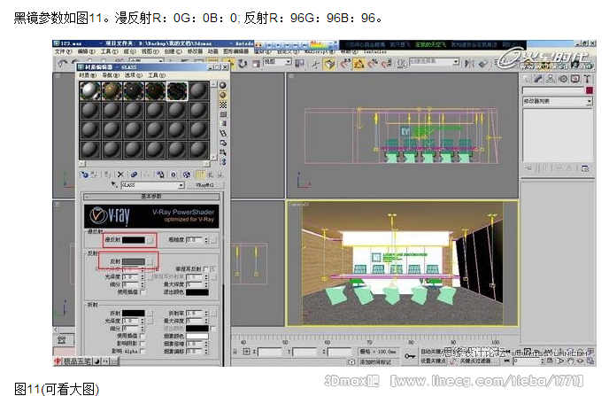This screenshot has width=609, height=396.
Task: Click the Sample Type sphere icon in Material Editor
Action: coord(223,86)
